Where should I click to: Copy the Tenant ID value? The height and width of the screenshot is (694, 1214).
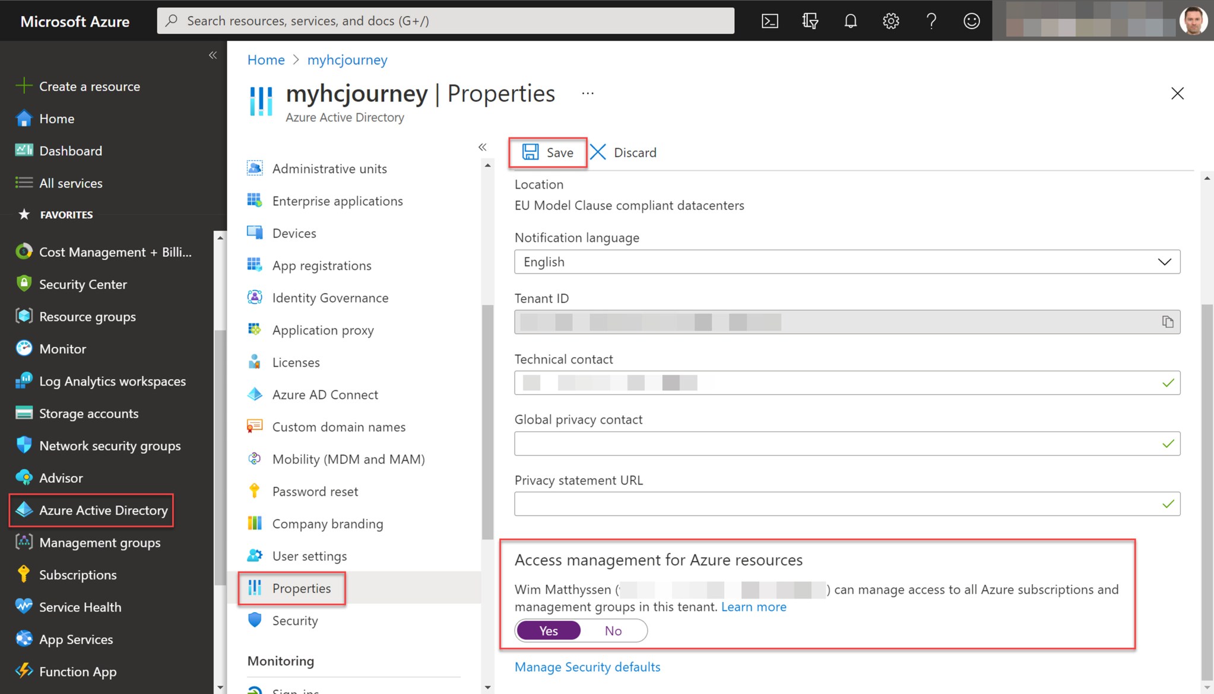[1168, 321]
